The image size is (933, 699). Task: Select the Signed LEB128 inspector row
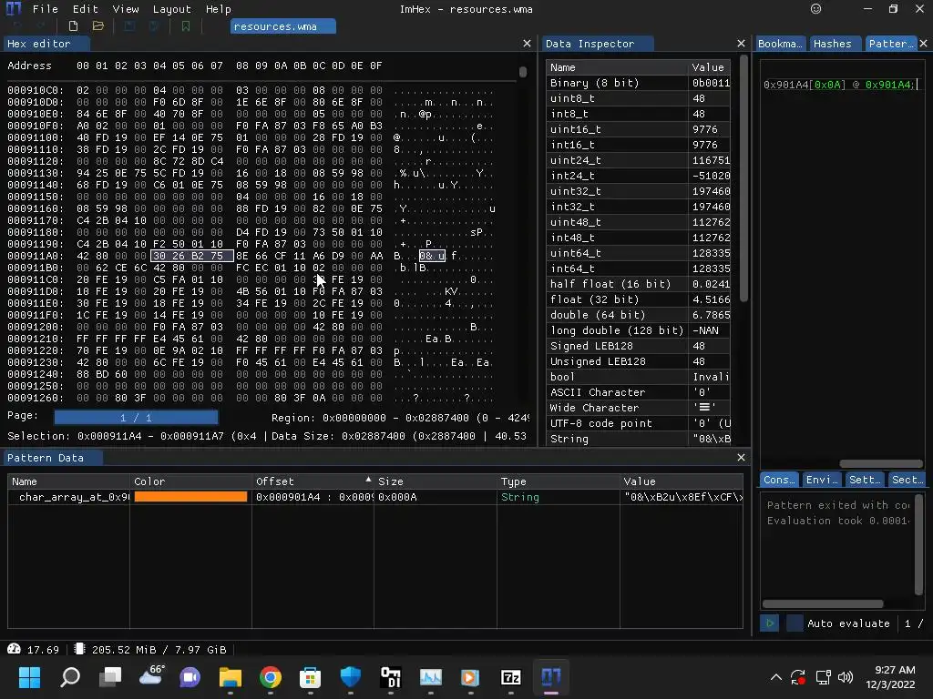pyautogui.click(x=639, y=345)
